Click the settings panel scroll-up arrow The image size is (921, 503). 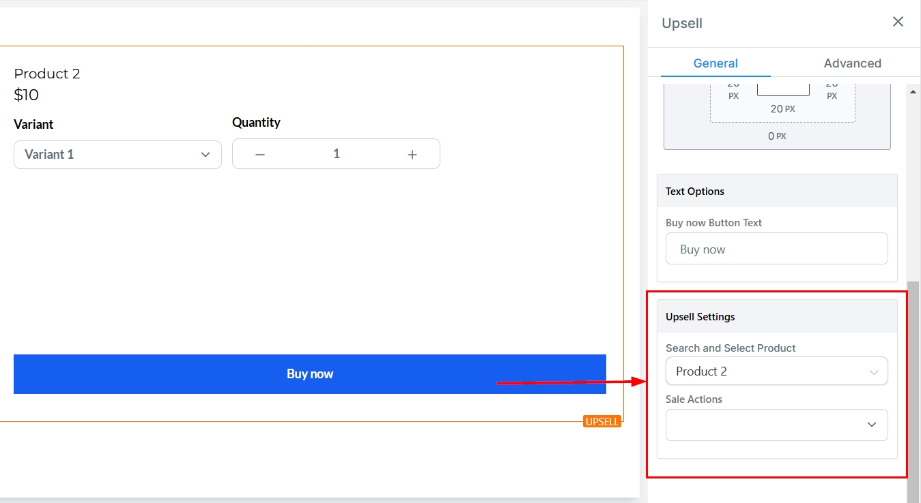(x=913, y=92)
